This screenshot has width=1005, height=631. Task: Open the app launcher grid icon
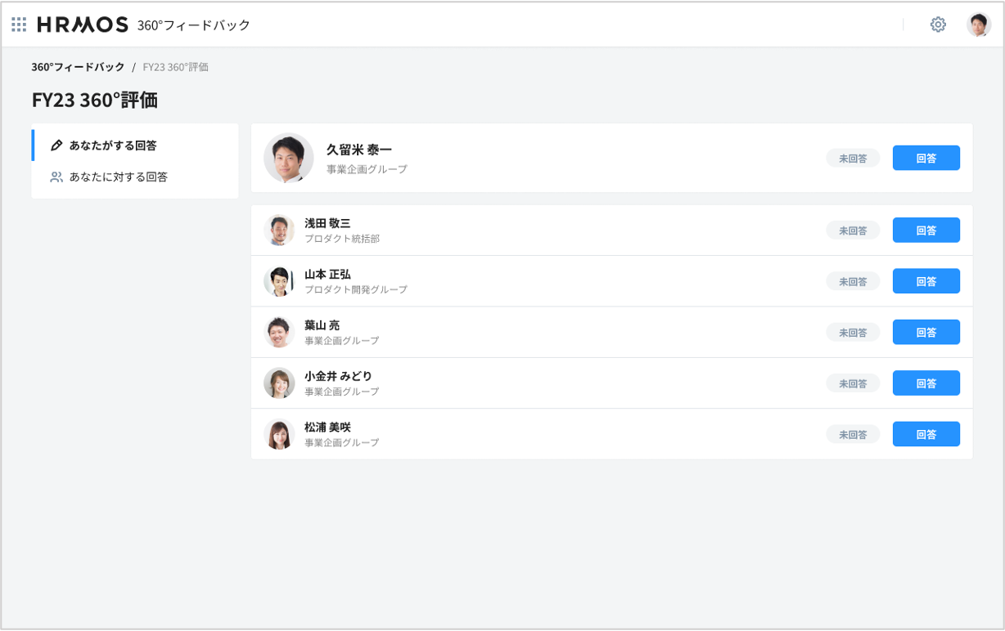[x=19, y=25]
